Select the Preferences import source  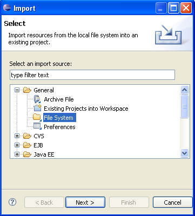[59, 127]
